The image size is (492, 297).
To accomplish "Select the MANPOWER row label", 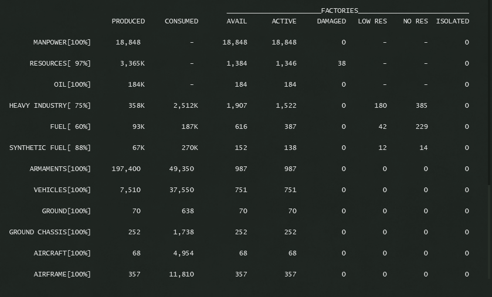I will click(62, 42).
